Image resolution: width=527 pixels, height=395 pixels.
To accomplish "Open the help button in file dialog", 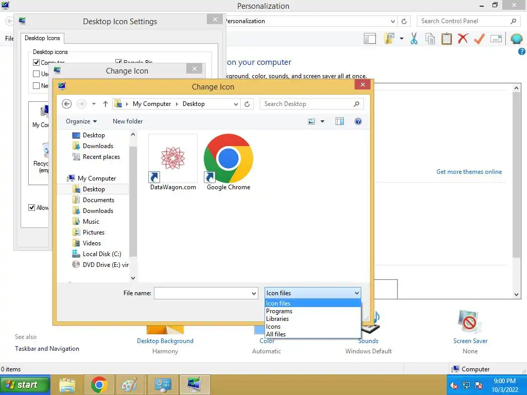I will (x=358, y=121).
